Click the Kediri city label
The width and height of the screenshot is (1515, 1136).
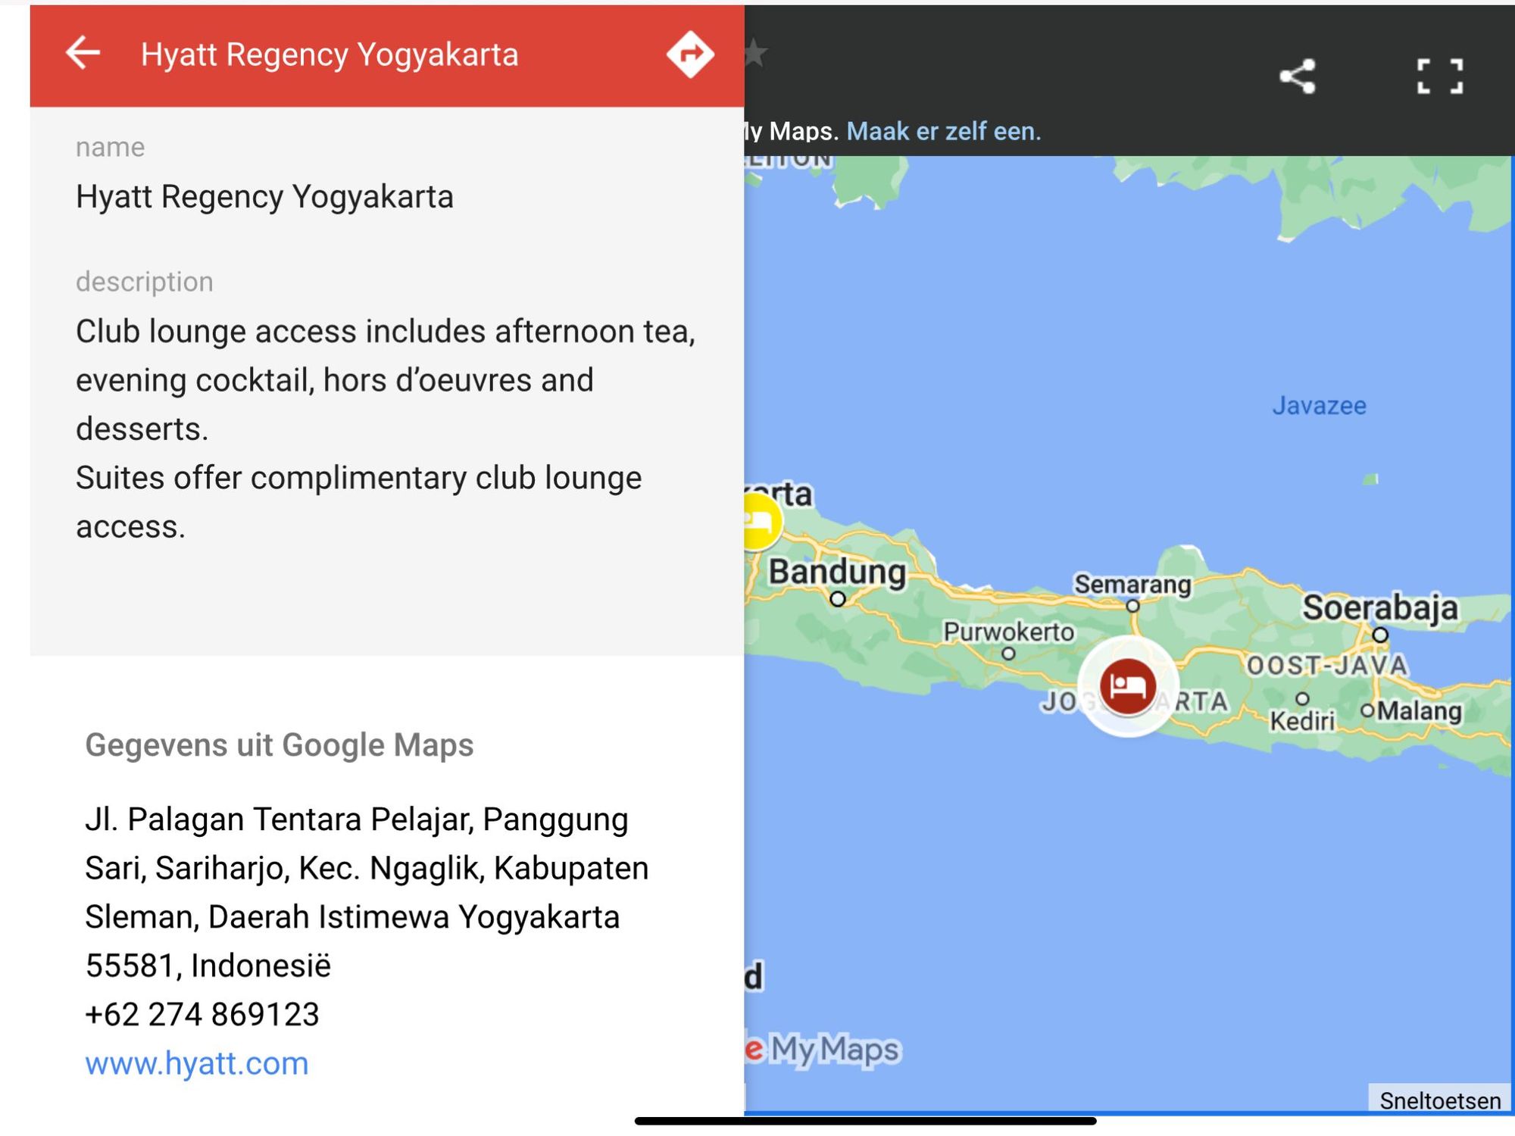click(x=1302, y=720)
